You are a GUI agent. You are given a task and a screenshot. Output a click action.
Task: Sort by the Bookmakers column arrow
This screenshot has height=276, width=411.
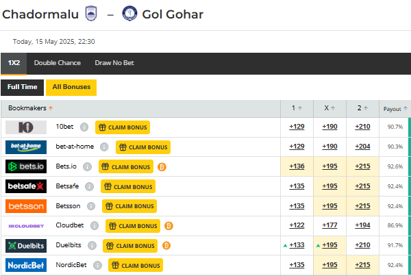click(51, 108)
